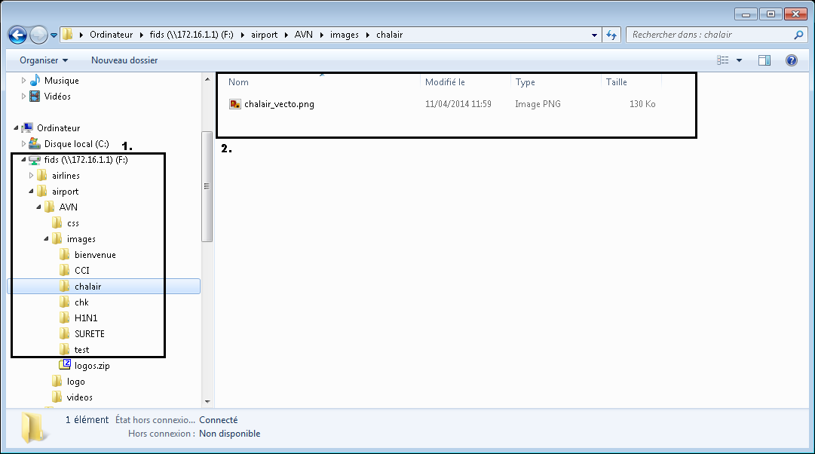Collapse the AVN folder tree node
This screenshot has height=454, width=815.
coord(38,207)
